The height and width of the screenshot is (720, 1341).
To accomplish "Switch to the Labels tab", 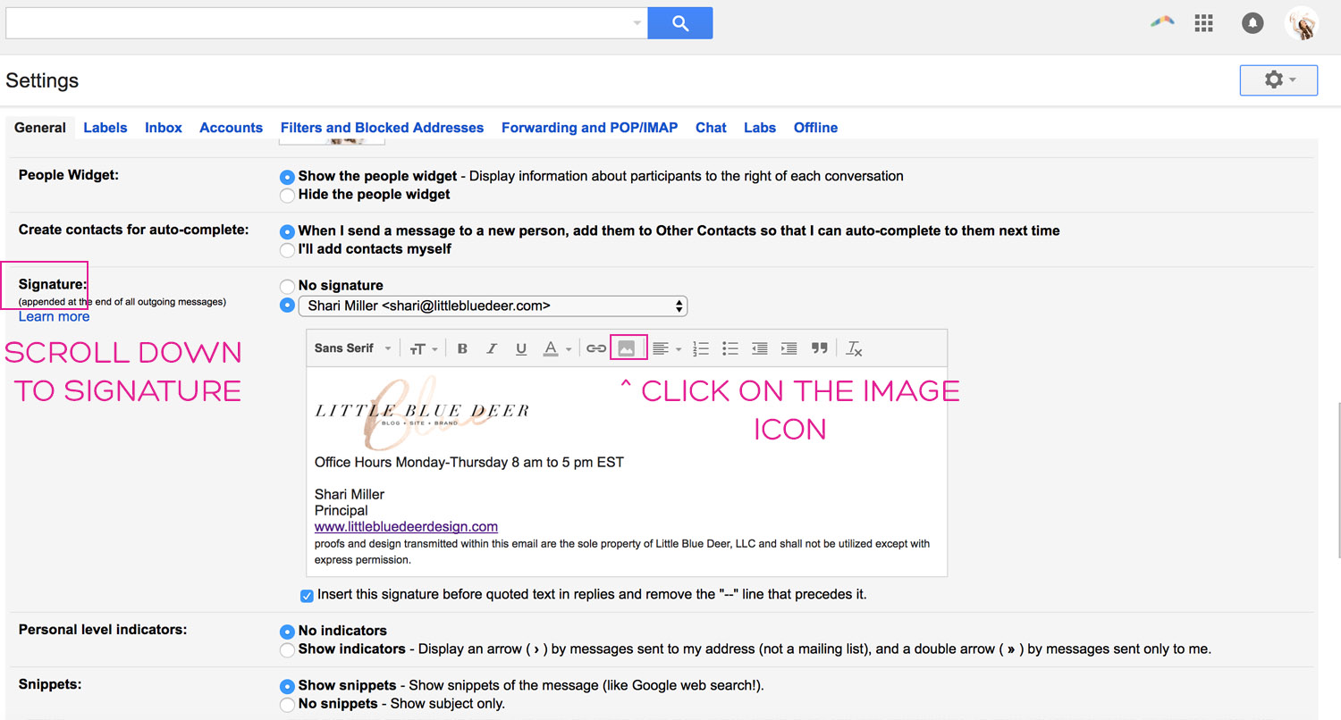I will click(x=105, y=127).
